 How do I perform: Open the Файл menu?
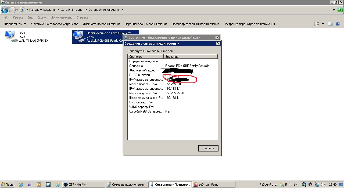[5, 17]
